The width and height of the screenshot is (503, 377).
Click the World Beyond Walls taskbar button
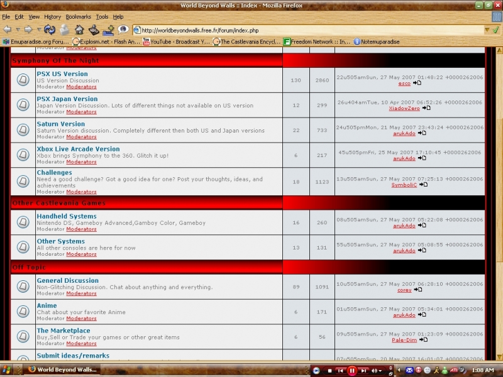click(64, 369)
